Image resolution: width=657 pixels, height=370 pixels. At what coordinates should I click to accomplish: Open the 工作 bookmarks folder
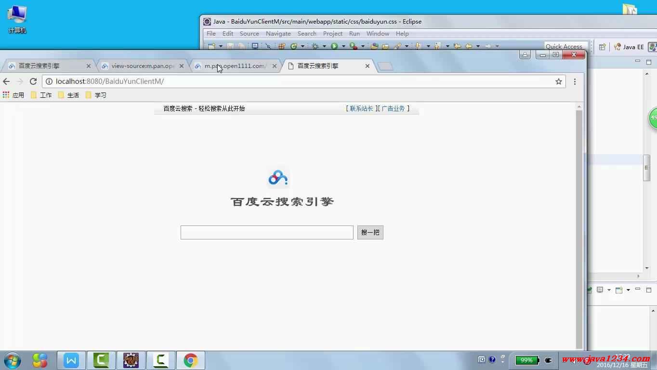tap(41, 95)
